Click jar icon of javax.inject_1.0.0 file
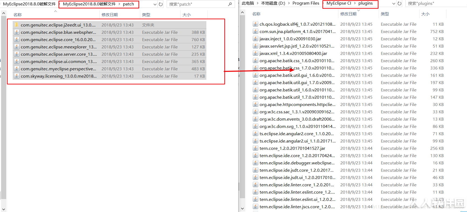This screenshot has height=212, width=467. pos(255,39)
